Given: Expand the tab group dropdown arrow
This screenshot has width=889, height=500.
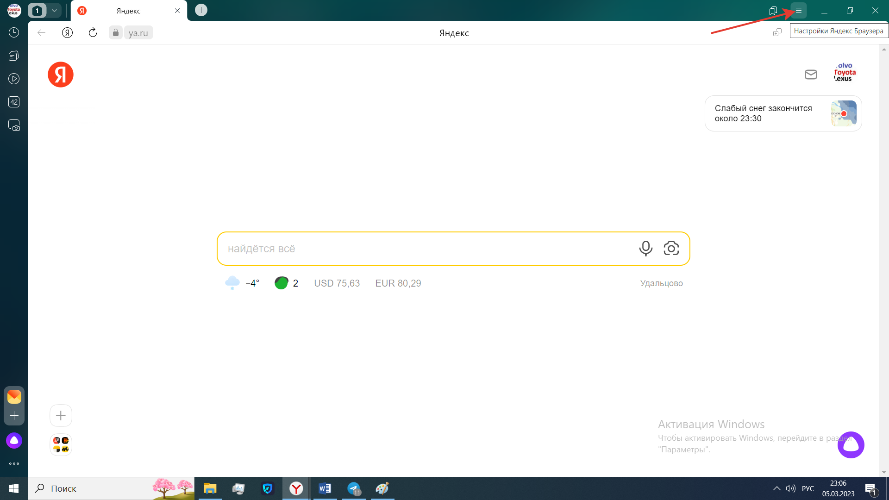Looking at the screenshot, I should coord(54,11).
